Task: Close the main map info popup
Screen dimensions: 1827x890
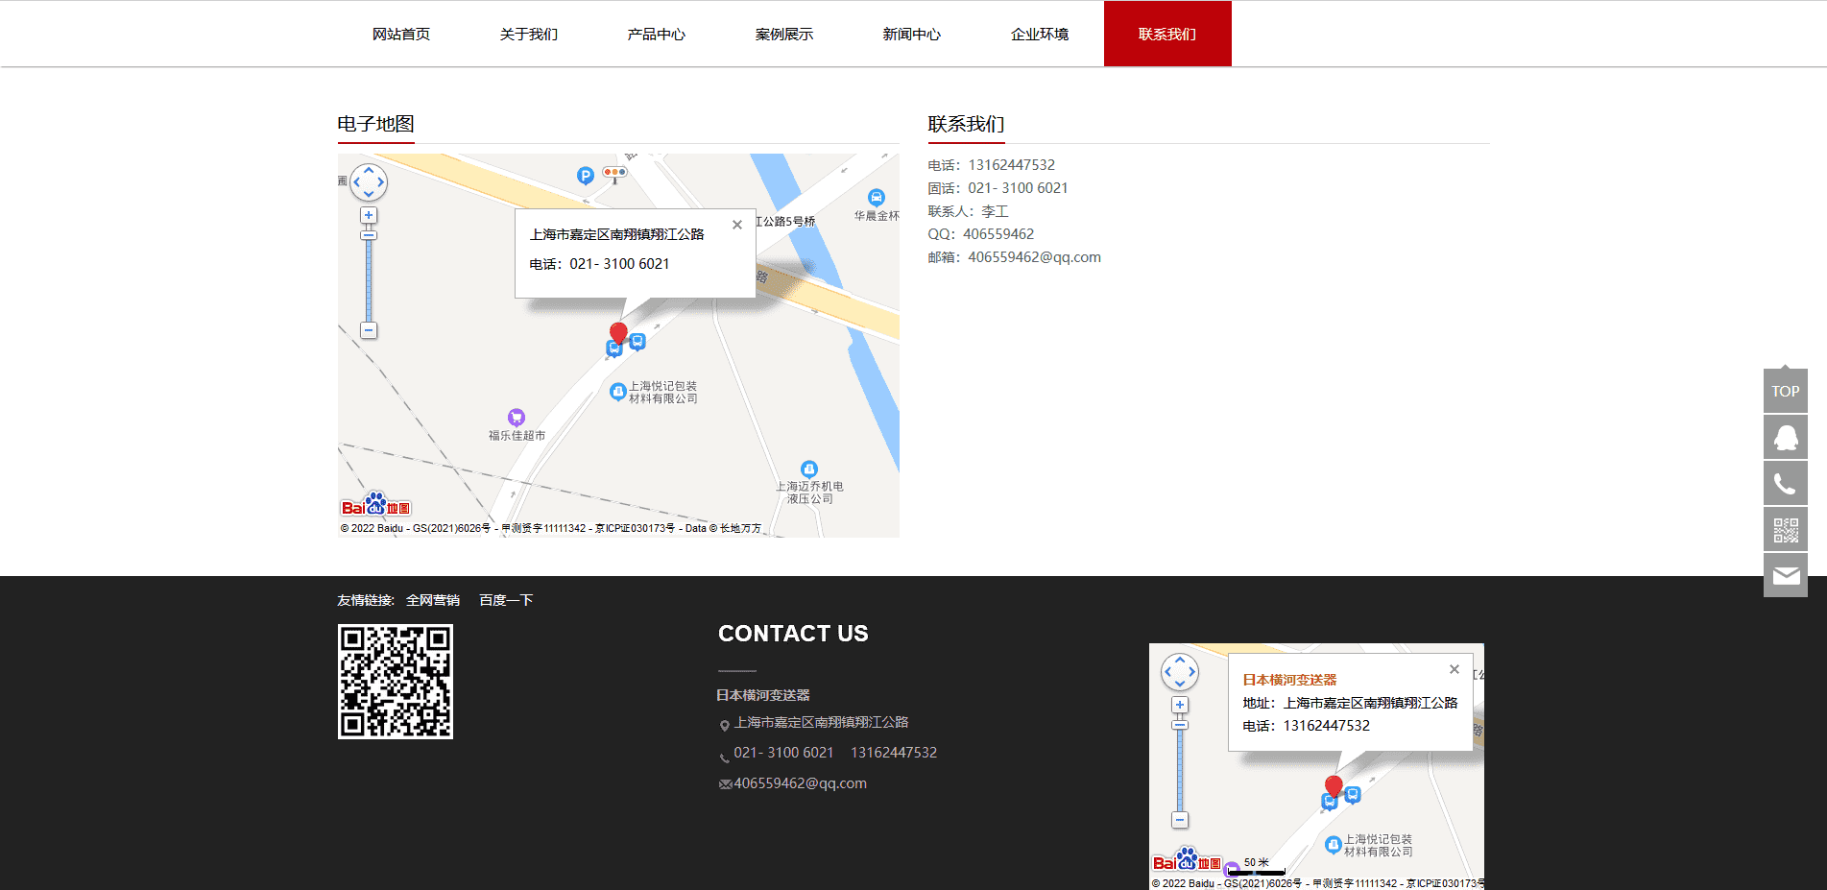Action: (x=737, y=225)
